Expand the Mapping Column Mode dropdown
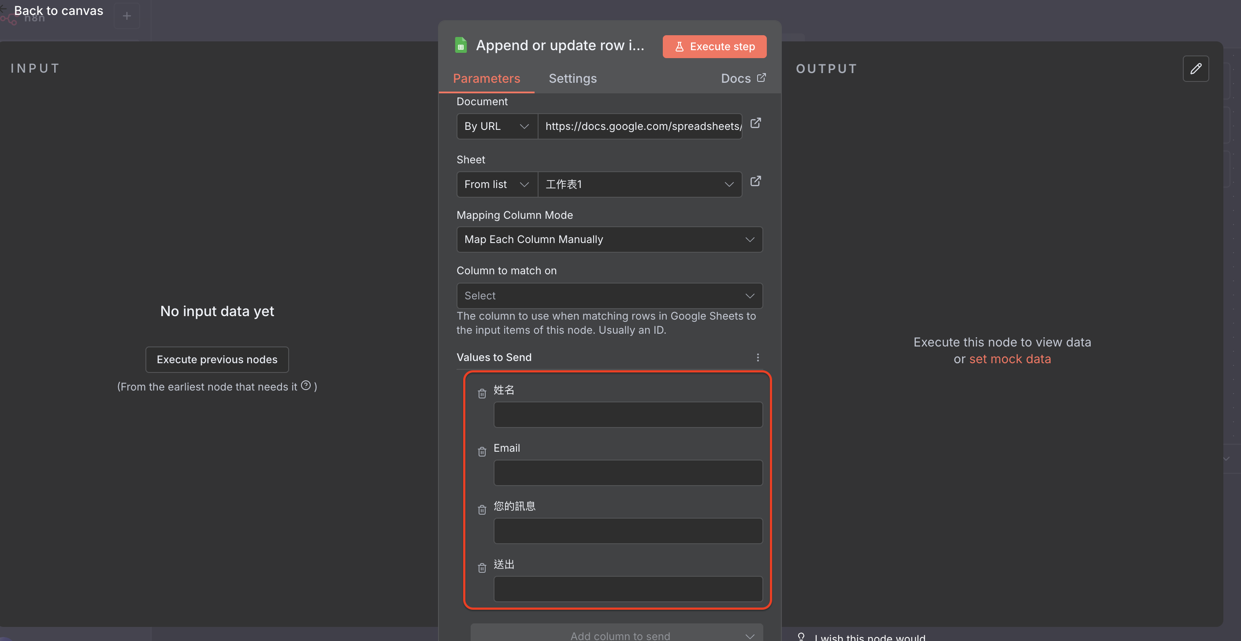 pos(609,239)
